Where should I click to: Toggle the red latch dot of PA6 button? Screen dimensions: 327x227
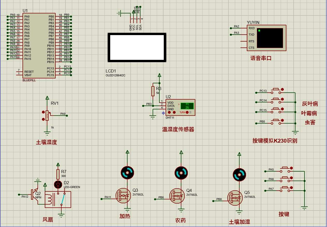pyautogui.click(x=292, y=178)
